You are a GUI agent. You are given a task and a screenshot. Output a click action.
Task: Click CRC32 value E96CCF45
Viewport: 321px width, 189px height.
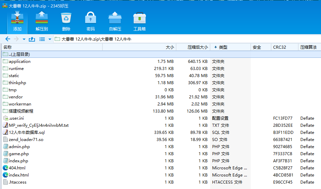point(283,182)
